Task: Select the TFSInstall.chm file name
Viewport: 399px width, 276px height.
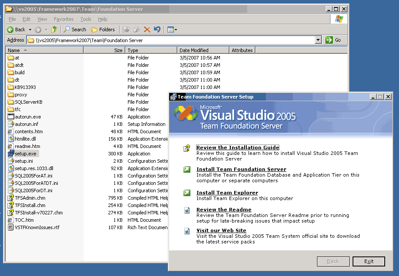Action: click(x=30, y=205)
